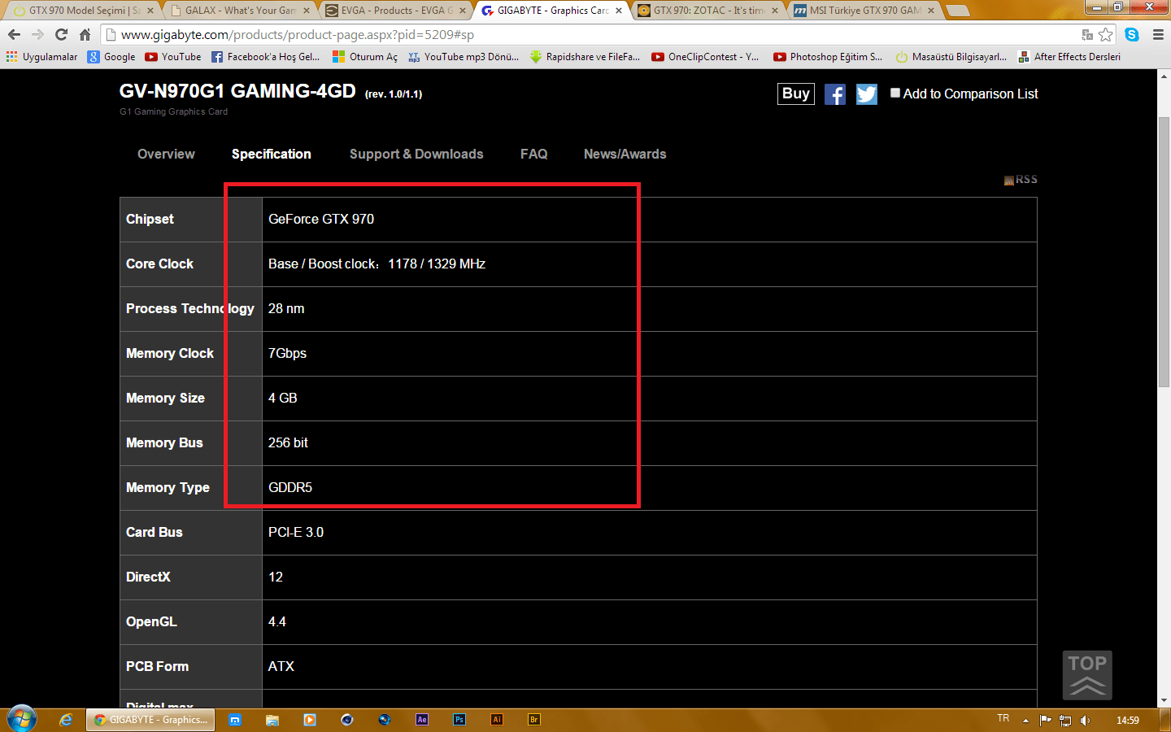Share the product on Twitter

tap(867, 94)
